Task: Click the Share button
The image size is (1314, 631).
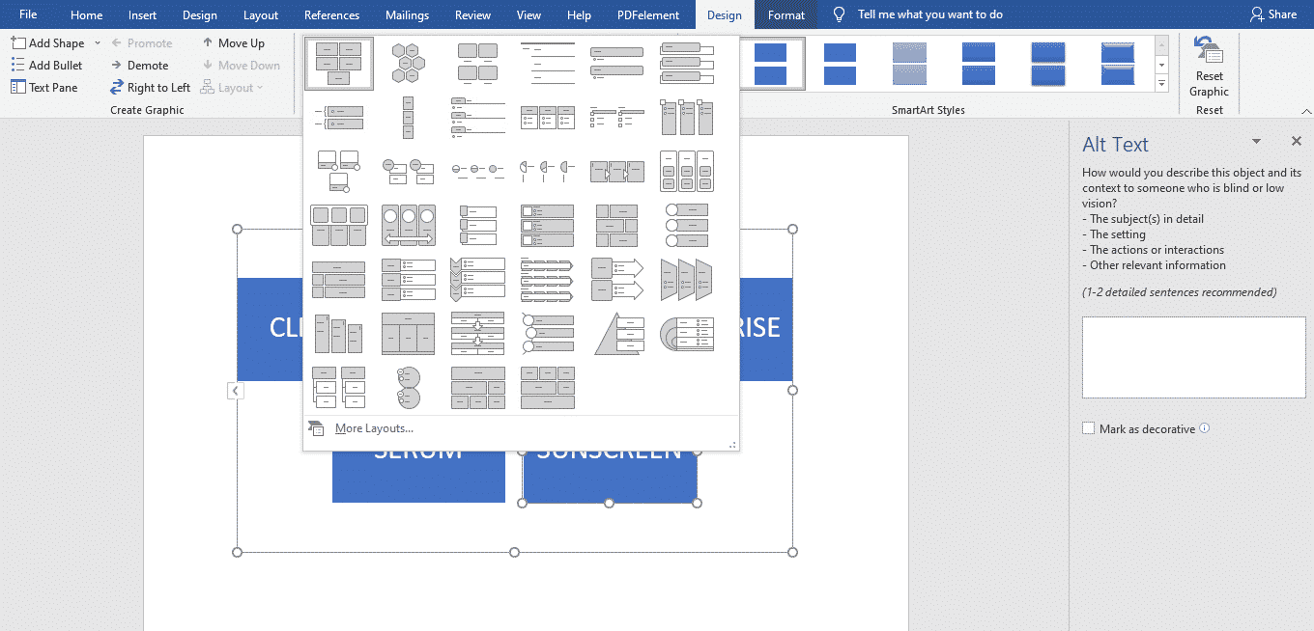Action: tap(1273, 14)
